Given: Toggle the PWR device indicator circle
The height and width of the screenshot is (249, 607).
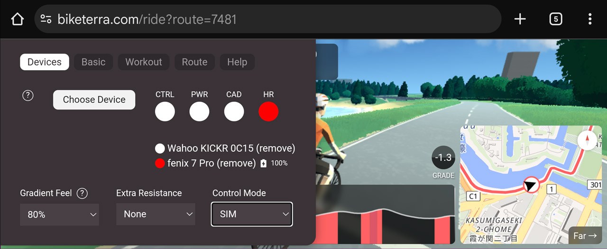Looking at the screenshot, I should point(199,111).
